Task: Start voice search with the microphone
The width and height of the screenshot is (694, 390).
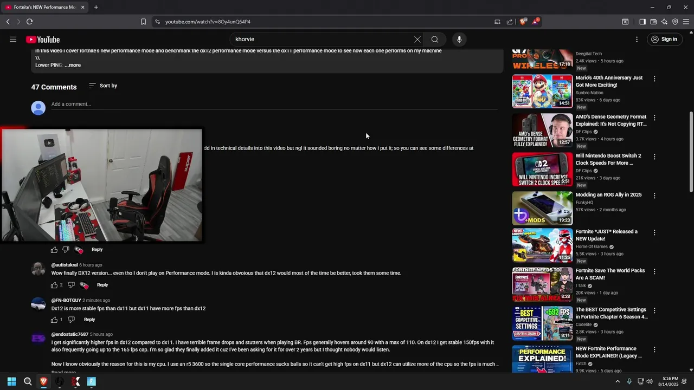Action: [459, 39]
